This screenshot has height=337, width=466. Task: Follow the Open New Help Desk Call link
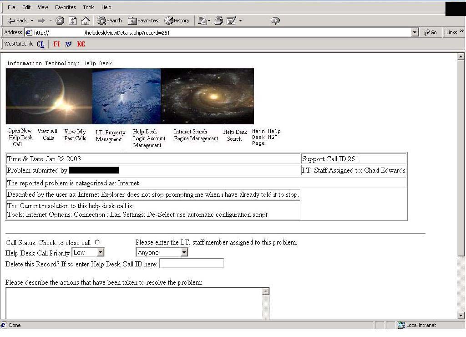(20, 137)
